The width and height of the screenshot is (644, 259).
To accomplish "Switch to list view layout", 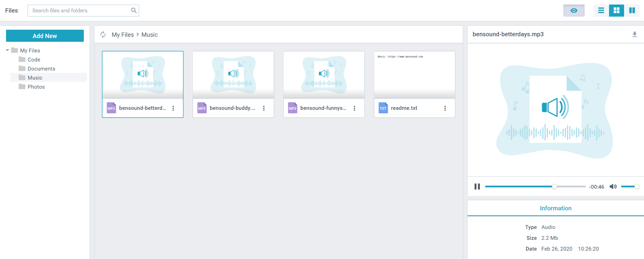I will point(601,10).
